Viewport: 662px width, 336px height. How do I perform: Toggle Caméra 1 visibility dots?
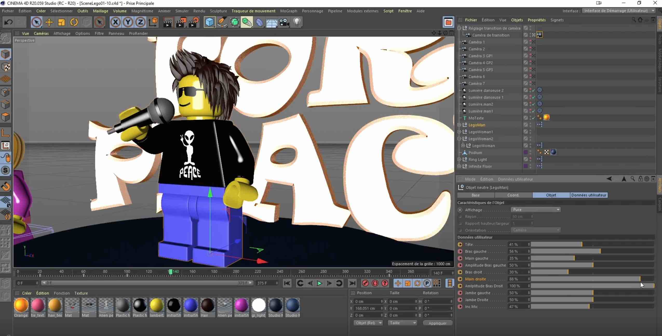530,42
